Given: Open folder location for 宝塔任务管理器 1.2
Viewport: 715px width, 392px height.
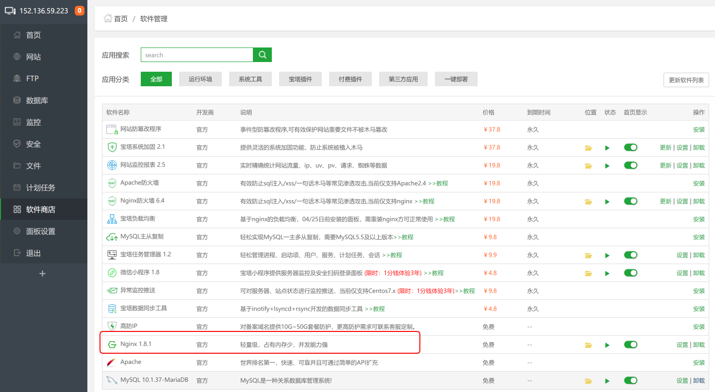Looking at the screenshot, I should 588,255.
